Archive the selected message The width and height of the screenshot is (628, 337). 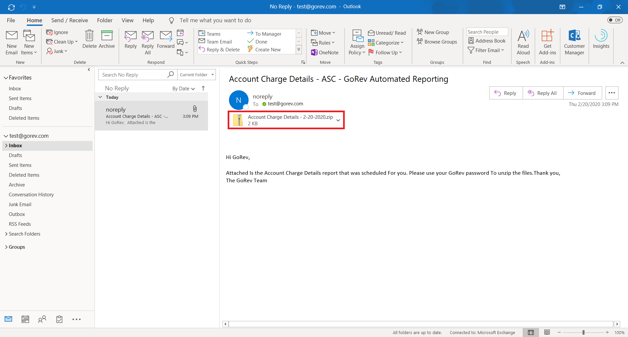click(107, 39)
